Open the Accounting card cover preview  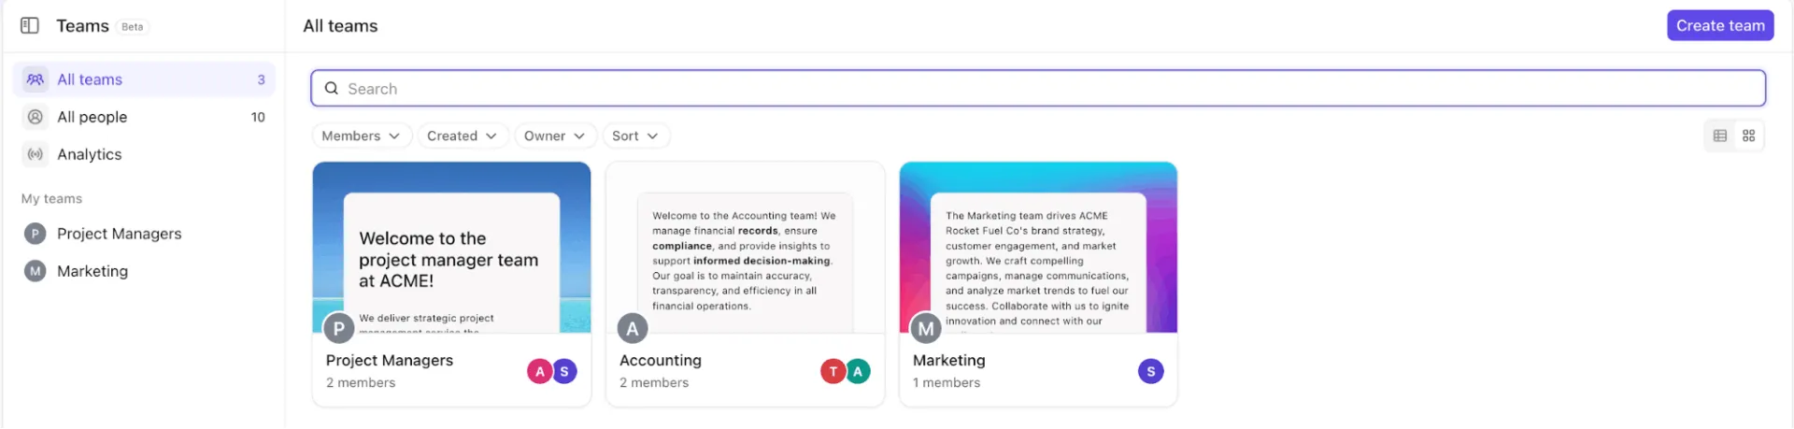click(x=745, y=247)
